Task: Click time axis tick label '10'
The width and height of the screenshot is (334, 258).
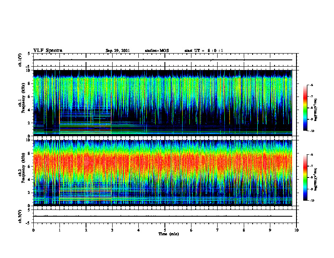Action: pos(296,230)
